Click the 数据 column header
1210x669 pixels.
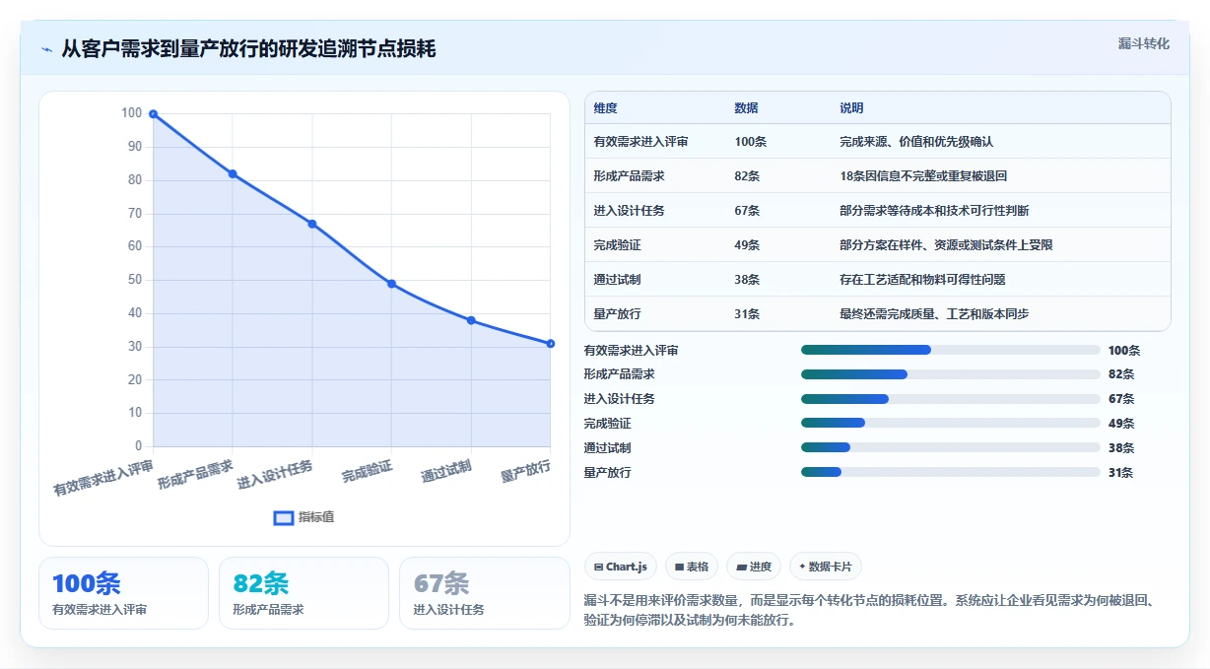747,108
